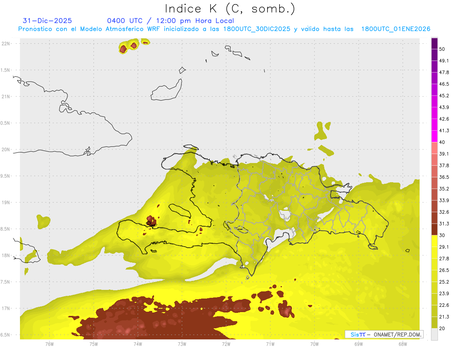Select the colorbar label "33.9"
The height and width of the screenshot is (349, 452).
(x=444, y=200)
